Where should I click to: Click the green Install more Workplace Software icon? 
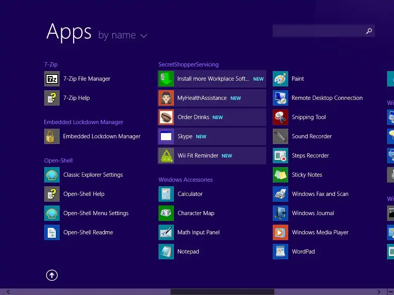tap(166, 79)
